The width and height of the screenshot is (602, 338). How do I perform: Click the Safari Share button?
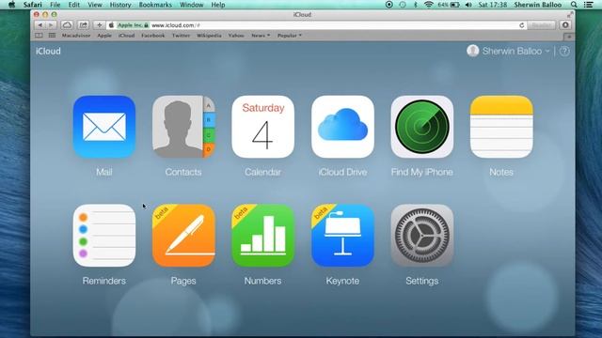pos(83,25)
